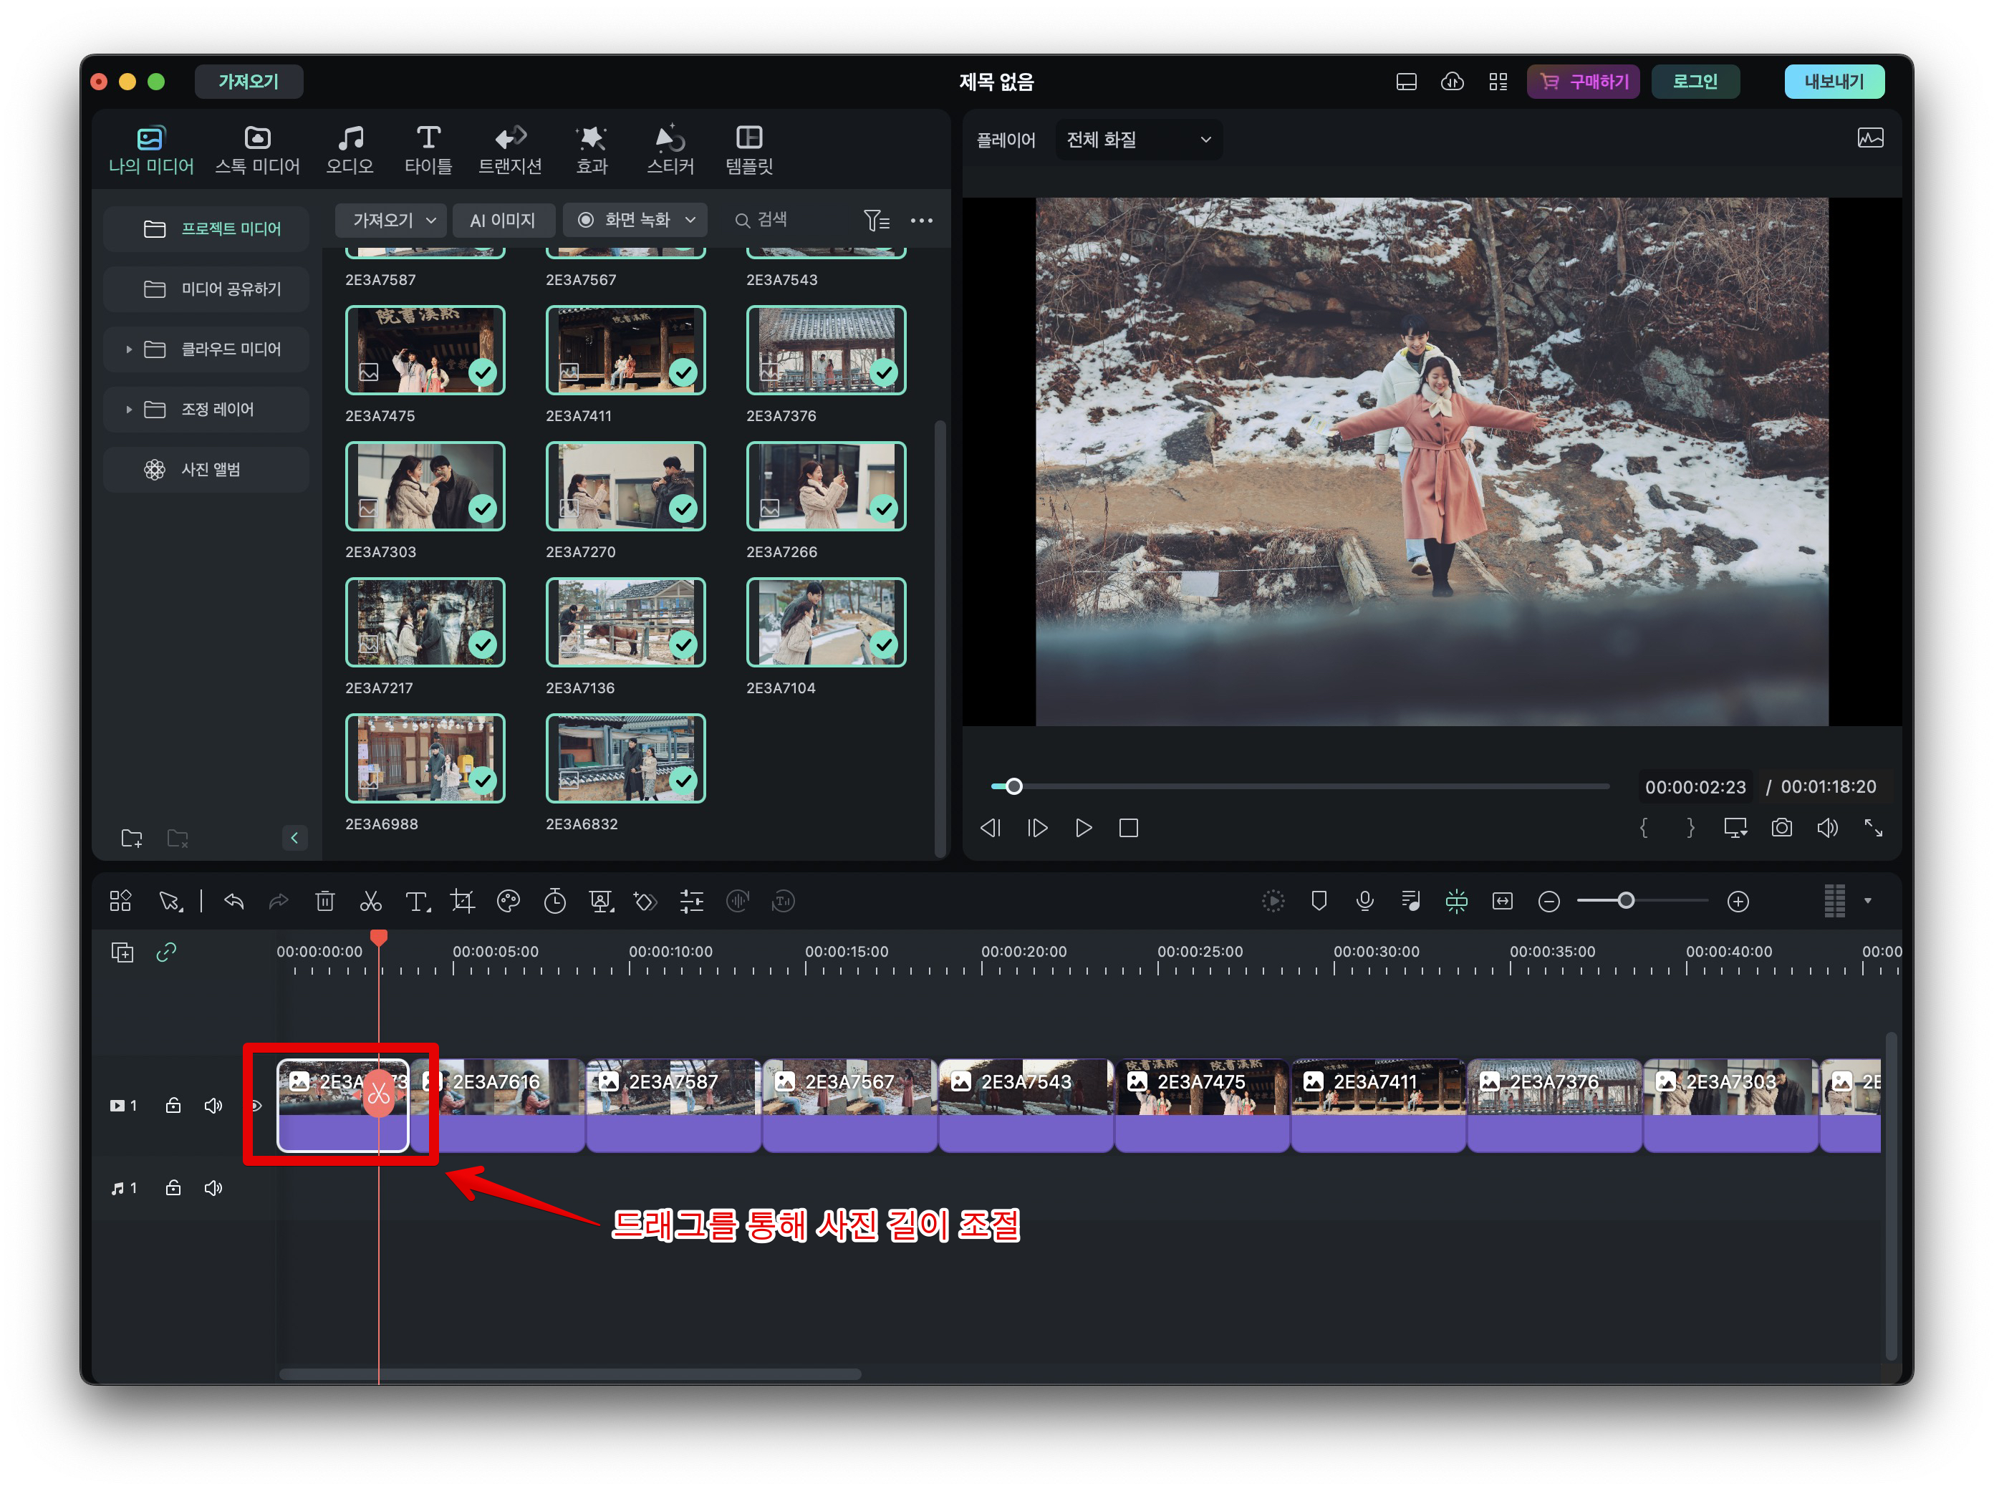
Task: Open the 타이틀 tab
Action: point(428,150)
